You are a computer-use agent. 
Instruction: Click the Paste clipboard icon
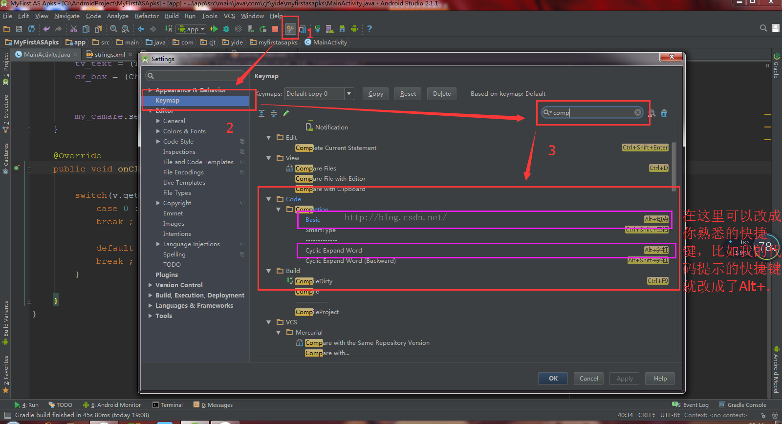coord(98,29)
